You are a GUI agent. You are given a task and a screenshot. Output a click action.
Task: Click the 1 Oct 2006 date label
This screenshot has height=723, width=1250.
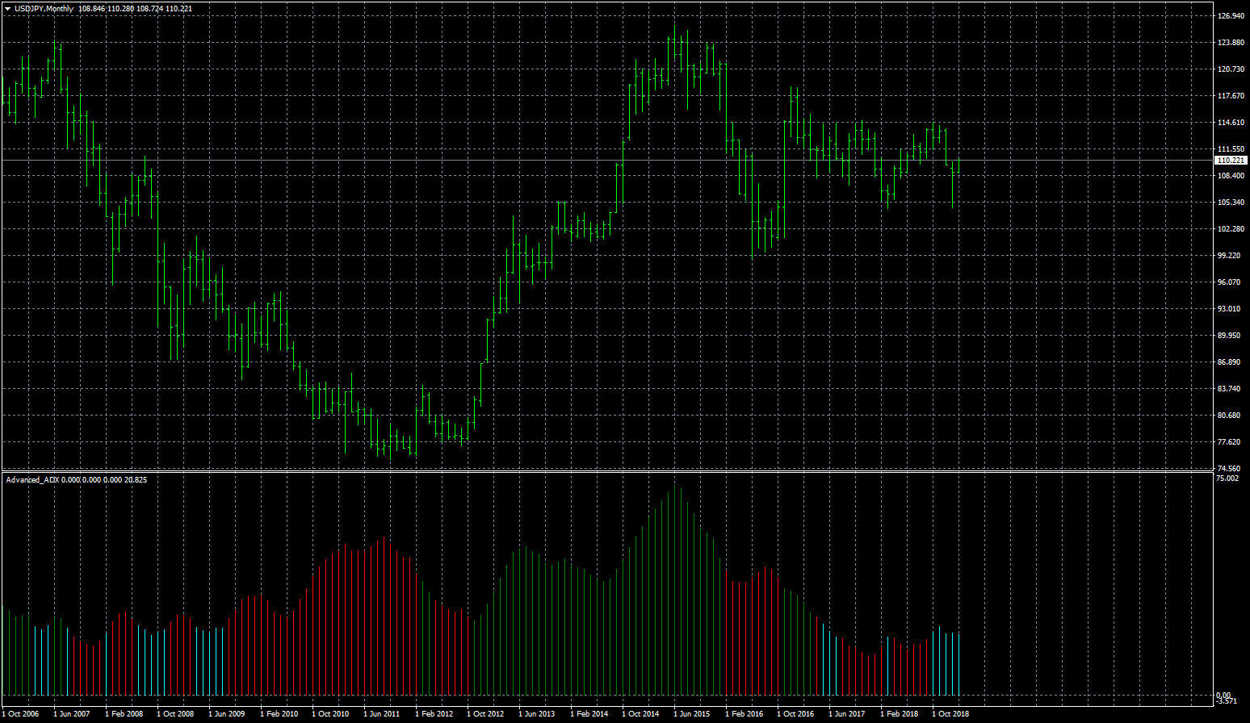point(20,714)
